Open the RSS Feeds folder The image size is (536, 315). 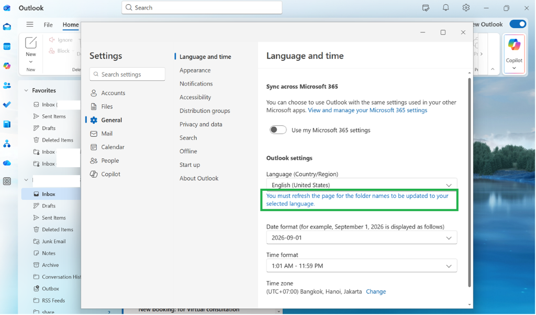49,301
